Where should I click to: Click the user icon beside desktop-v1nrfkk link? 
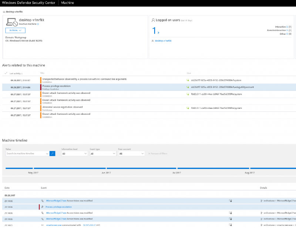pos(153,41)
